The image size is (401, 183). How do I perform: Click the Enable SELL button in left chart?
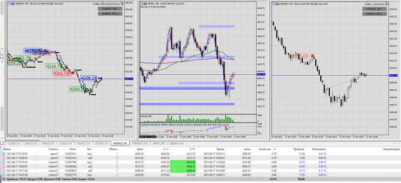110,14
